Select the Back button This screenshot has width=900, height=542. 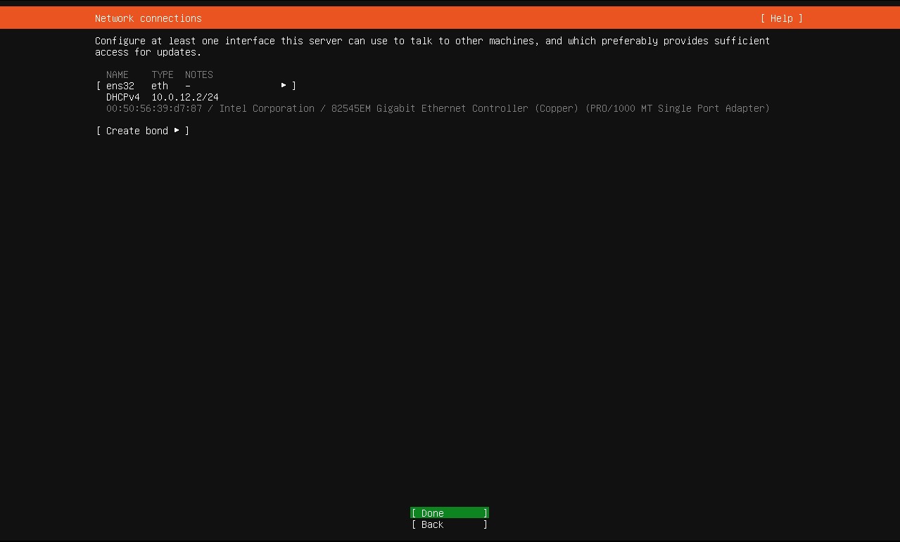point(448,524)
